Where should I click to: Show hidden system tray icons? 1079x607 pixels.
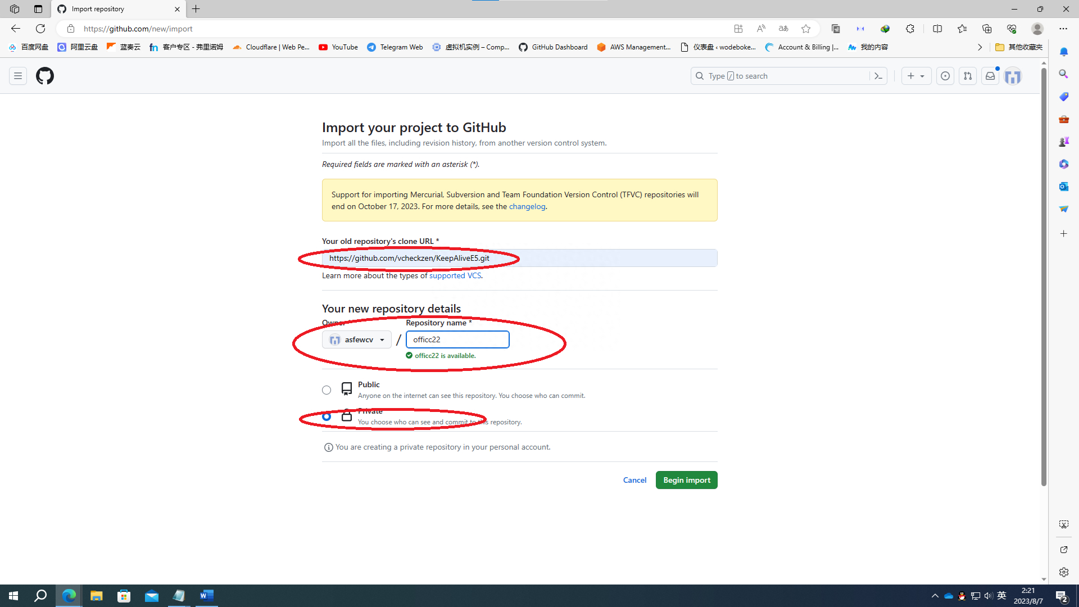tap(935, 596)
